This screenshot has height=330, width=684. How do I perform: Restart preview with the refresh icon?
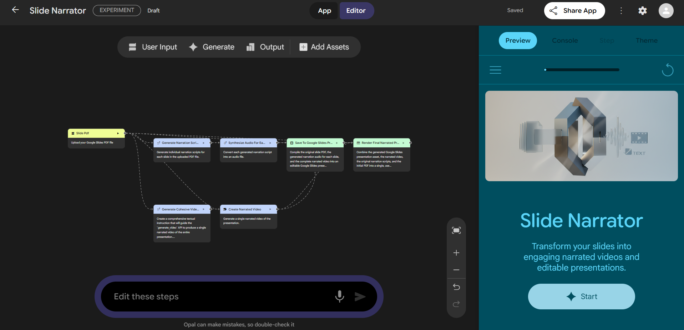point(667,70)
